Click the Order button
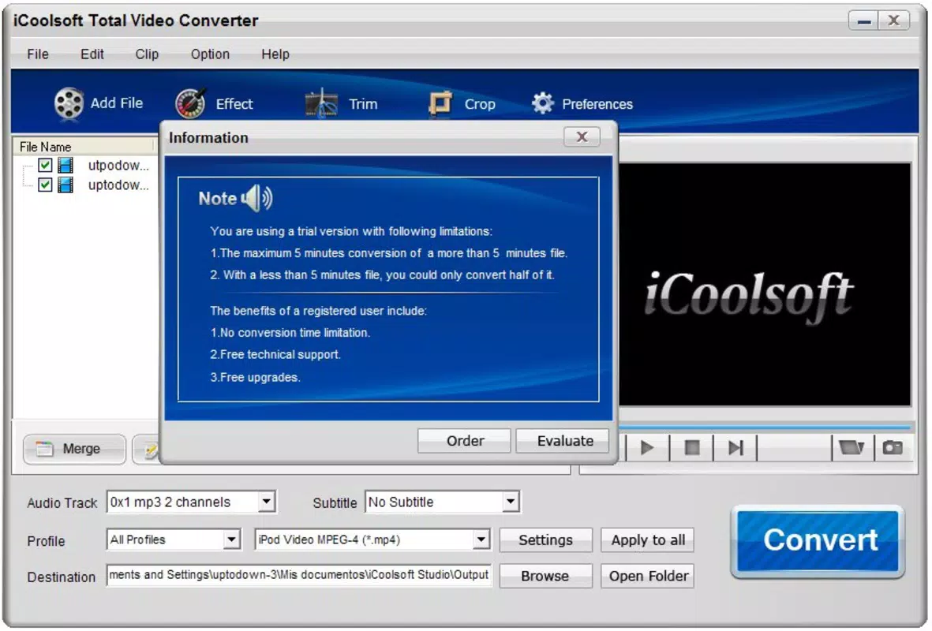The height and width of the screenshot is (631, 932). tap(465, 441)
